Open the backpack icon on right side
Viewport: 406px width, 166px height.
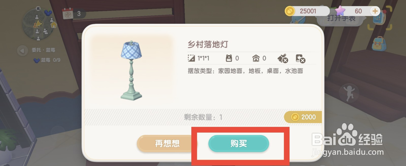click(x=379, y=44)
